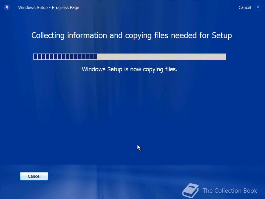Screen dimensions: 265x199
Task: Click the 'Collecting information and copying files' heading
Action: tap(132, 35)
